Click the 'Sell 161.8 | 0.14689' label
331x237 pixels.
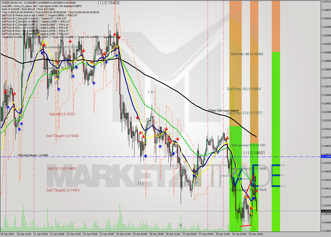point(62,168)
